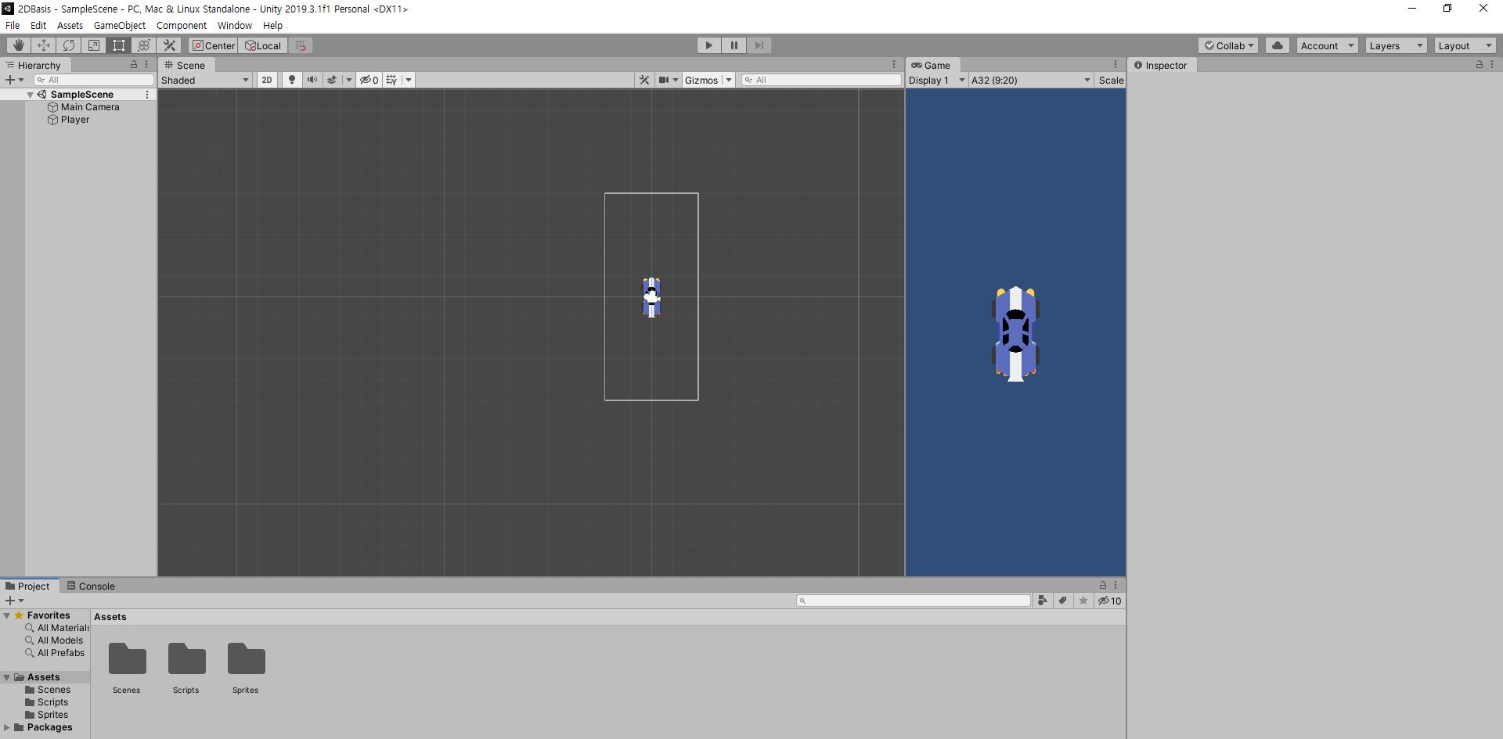1503x739 pixels.
Task: Open Scene component tools icon
Action: 644,80
